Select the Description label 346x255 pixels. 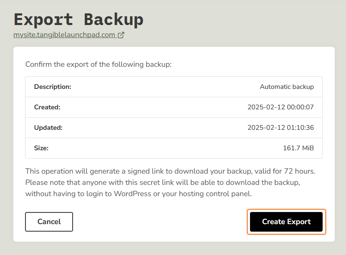click(x=53, y=87)
